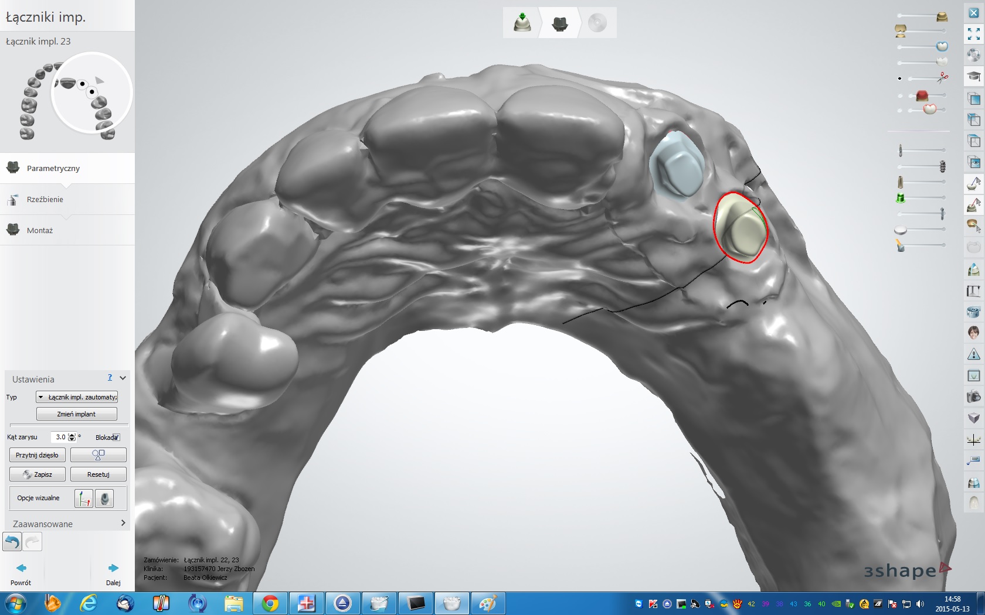This screenshot has height=615, width=985.
Task: Click the warning triangle icon
Action: [973, 354]
